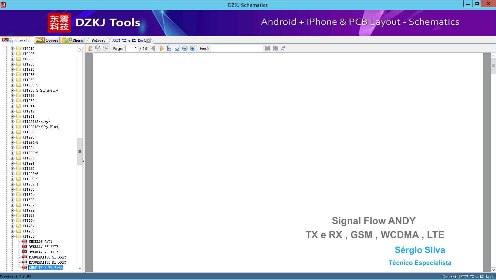496x280 pixels.
Task: Select the XT1955-5 folder
Action: (30, 85)
